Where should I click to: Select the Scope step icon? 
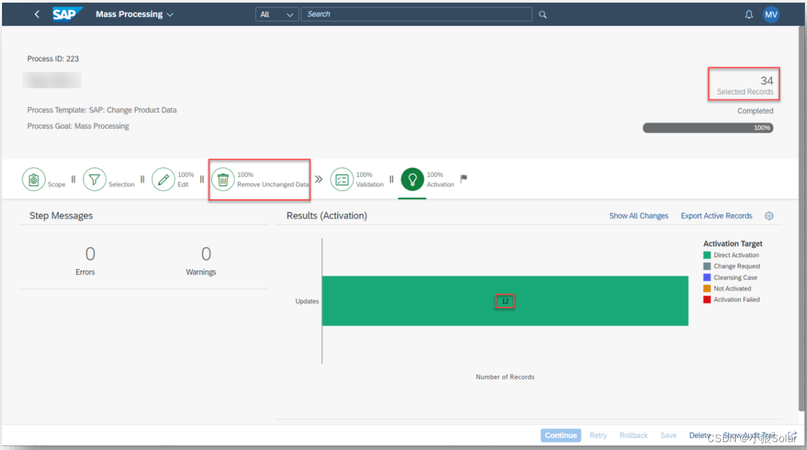tap(34, 179)
